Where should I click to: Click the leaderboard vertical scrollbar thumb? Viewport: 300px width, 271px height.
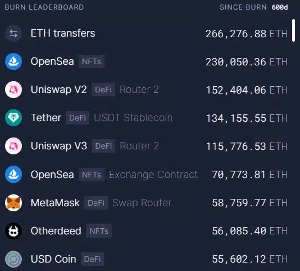coord(293,30)
